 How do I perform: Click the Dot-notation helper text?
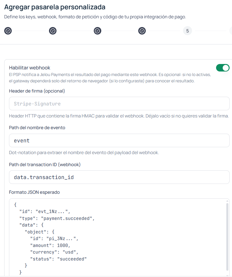[x=84, y=153]
